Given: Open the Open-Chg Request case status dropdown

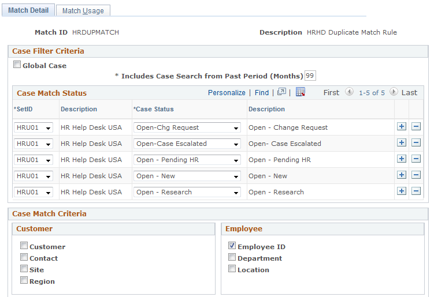Looking at the screenshot, I should pyautogui.click(x=187, y=127).
